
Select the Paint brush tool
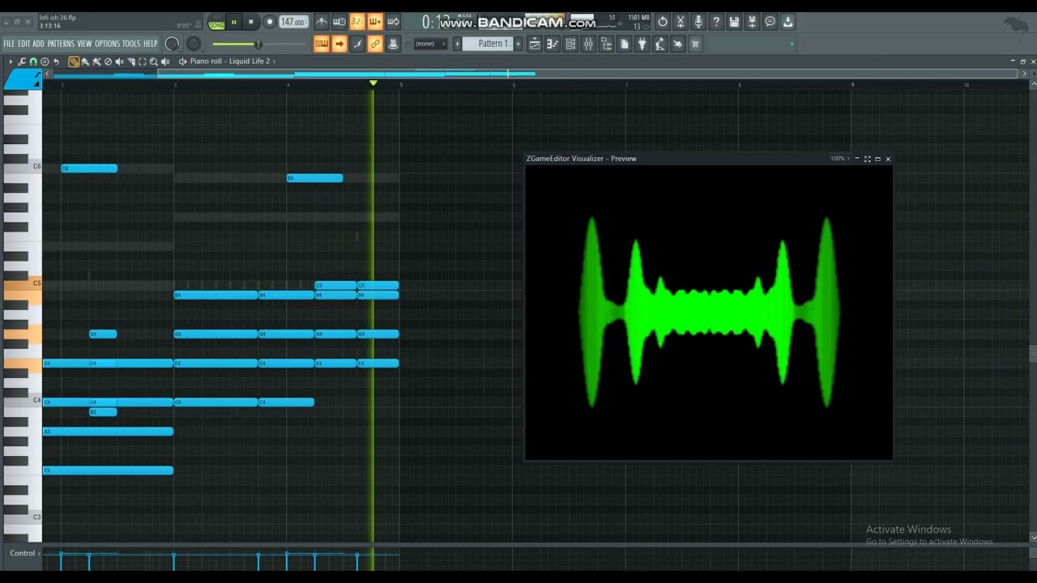85,62
